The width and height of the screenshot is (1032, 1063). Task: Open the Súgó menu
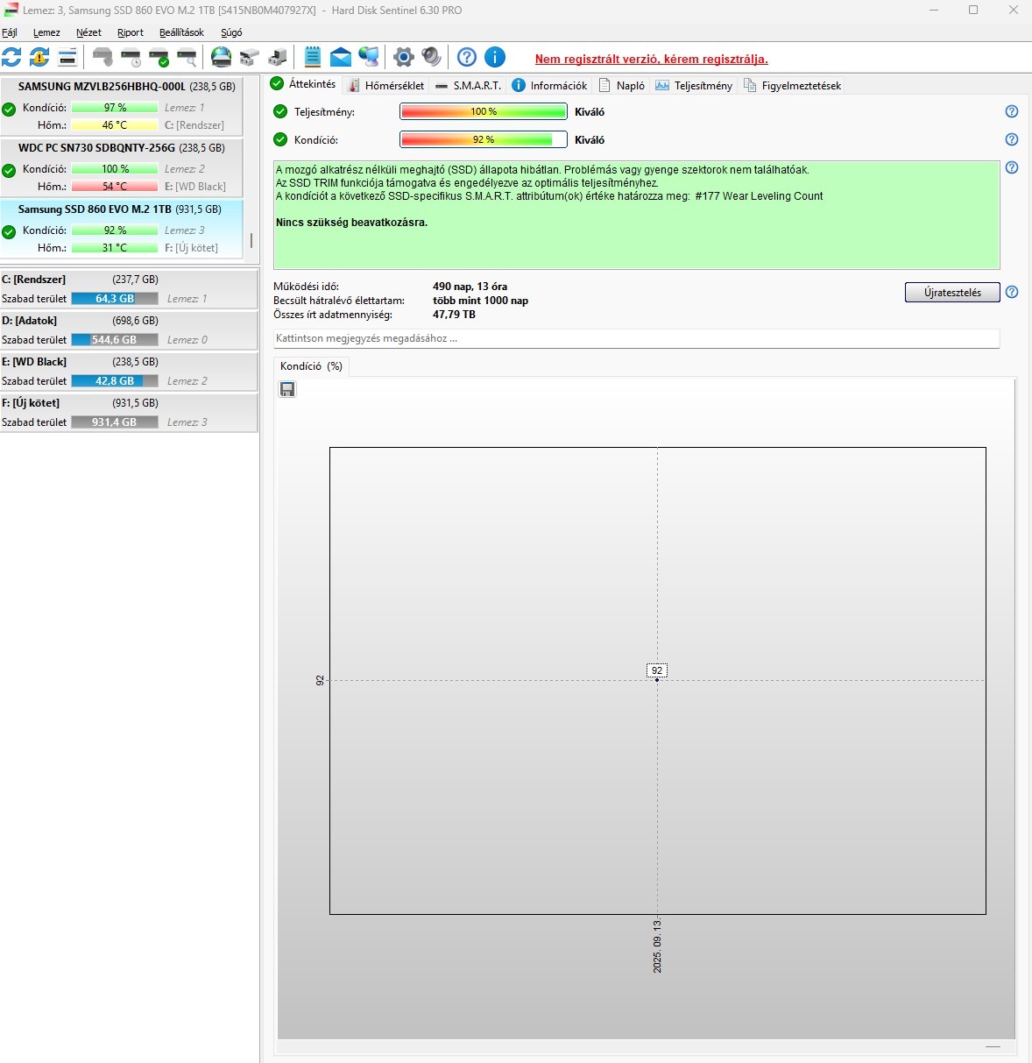231,32
